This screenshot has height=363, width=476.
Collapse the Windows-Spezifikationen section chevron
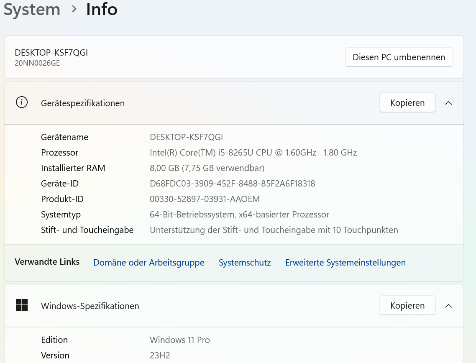448,306
